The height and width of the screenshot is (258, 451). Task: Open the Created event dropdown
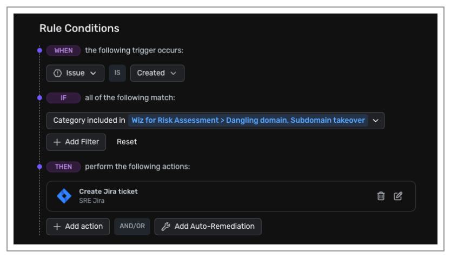[x=157, y=73]
